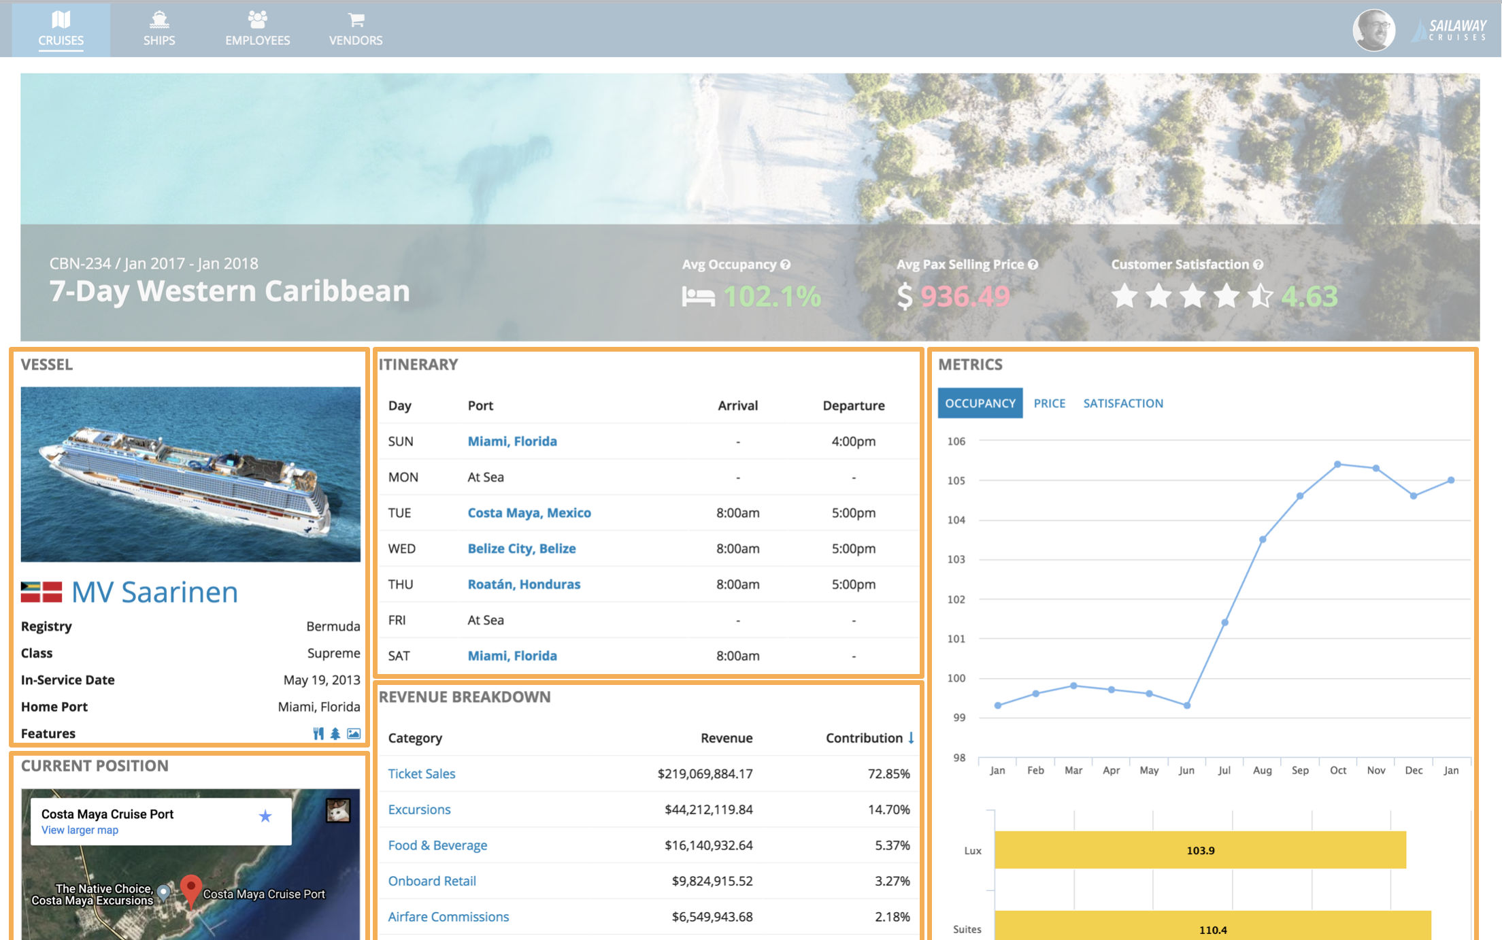Open Roatán, Honduras port link
This screenshot has width=1502, height=940.
(524, 584)
